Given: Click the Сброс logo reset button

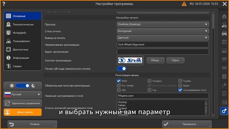Looking at the screenshot, I should coord(175,60).
